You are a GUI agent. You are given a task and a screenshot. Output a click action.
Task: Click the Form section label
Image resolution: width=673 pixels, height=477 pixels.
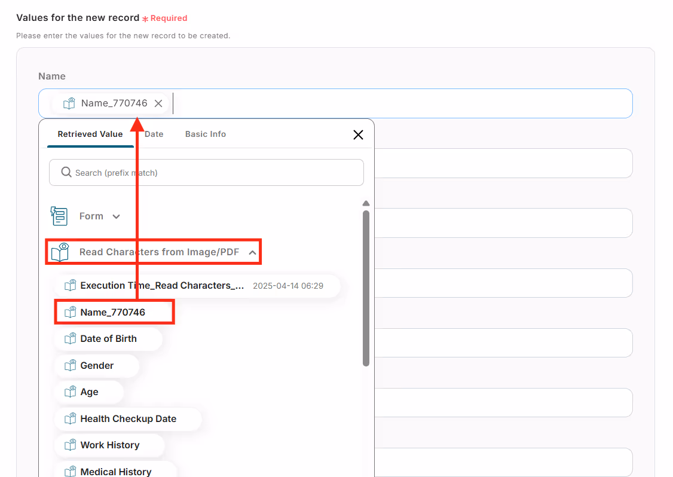[91, 216]
